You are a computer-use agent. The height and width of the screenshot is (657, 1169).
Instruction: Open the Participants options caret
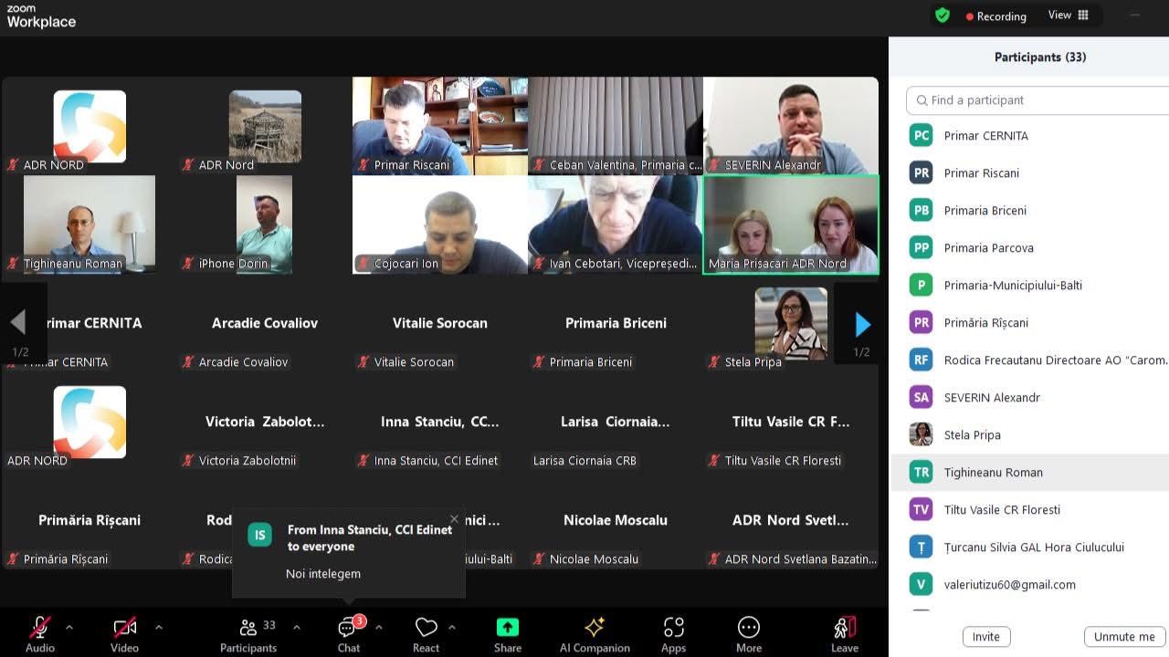[x=296, y=628]
